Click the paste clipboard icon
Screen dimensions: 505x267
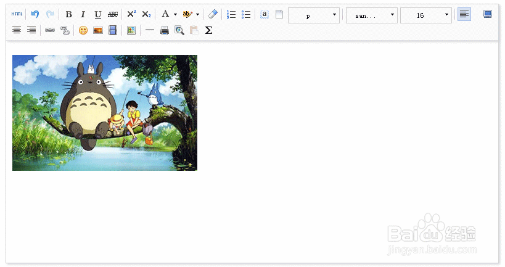(194, 30)
